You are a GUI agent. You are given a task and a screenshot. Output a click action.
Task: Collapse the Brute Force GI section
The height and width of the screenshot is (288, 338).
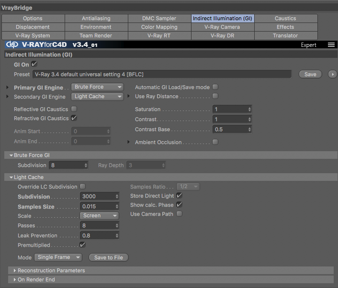click(11, 155)
